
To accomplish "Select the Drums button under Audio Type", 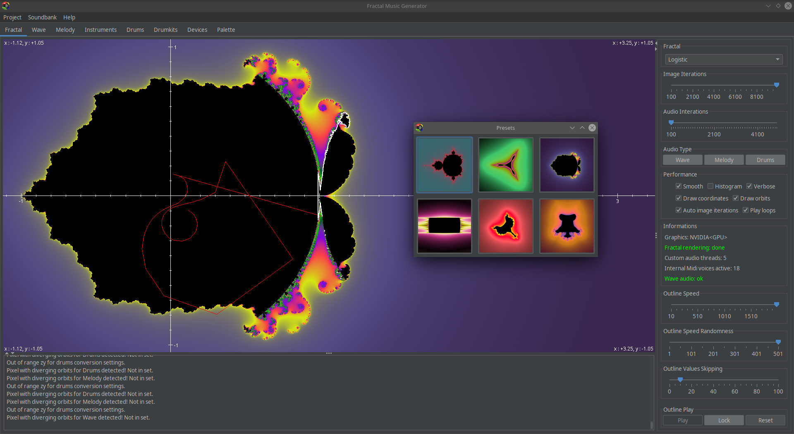I will pos(765,160).
